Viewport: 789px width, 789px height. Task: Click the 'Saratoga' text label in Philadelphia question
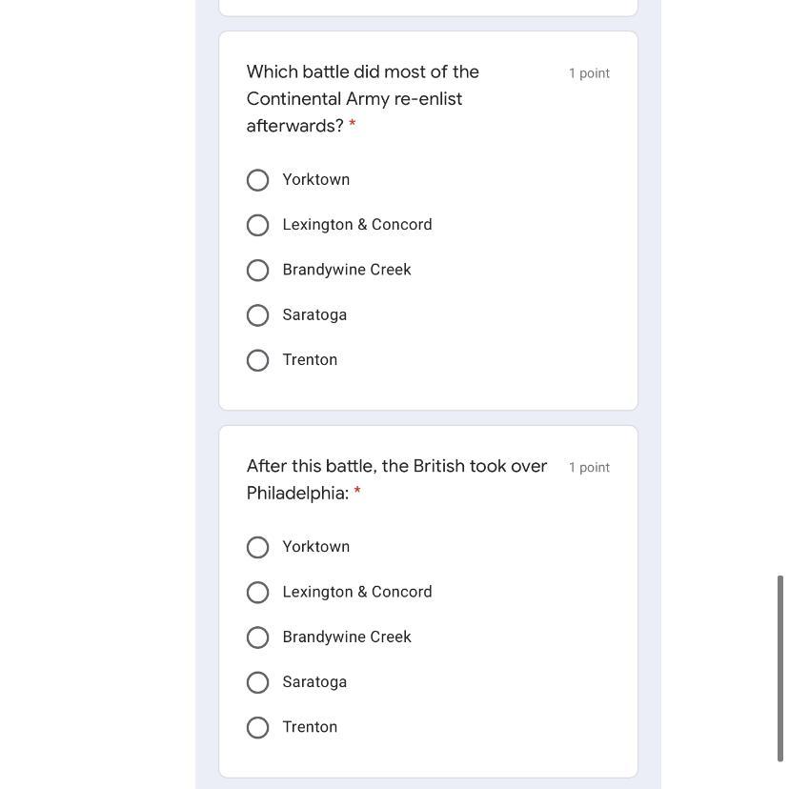tap(314, 682)
